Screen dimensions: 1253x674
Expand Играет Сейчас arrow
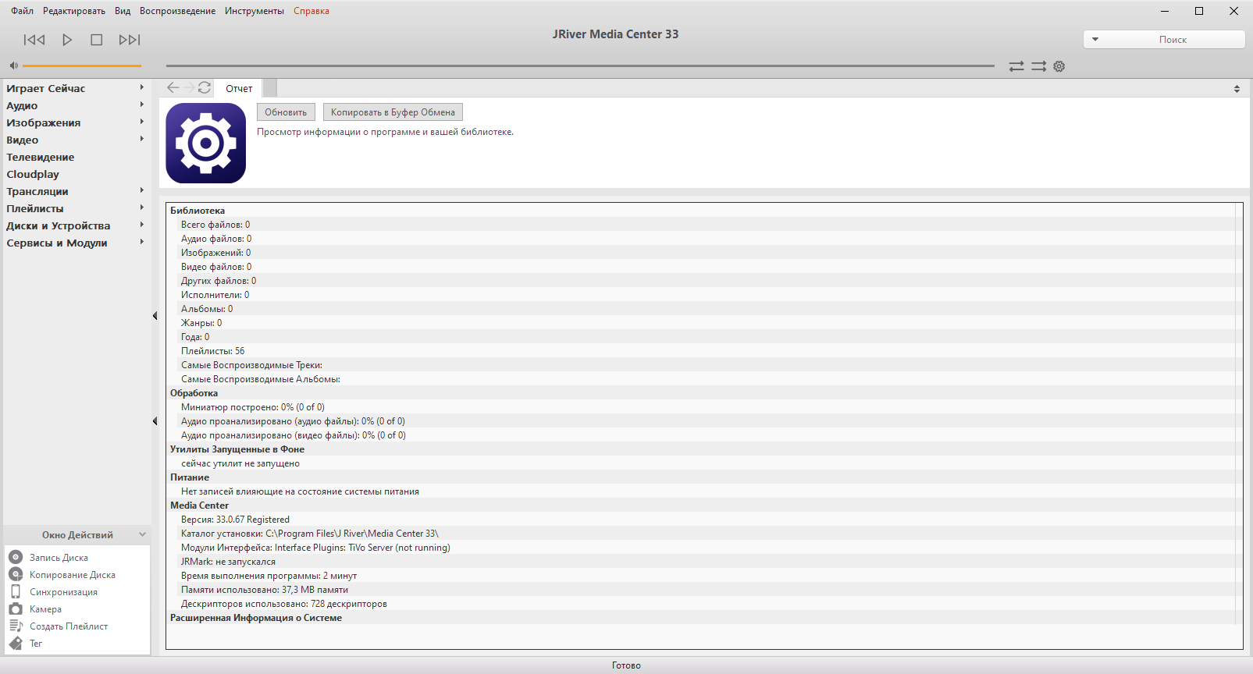coord(142,87)
